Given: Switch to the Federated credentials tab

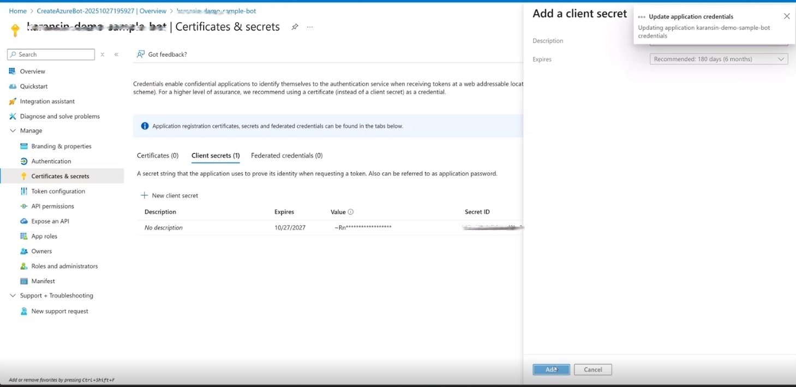Looking at the screenshot, I should 286,155.
